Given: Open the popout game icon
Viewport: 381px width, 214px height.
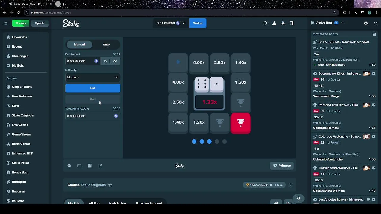Looking at the screenshot, I should click(100, 166).
